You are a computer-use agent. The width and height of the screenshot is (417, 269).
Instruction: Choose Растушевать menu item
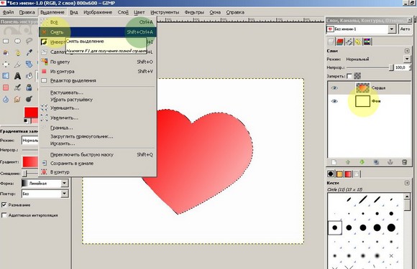click(98, 93)
